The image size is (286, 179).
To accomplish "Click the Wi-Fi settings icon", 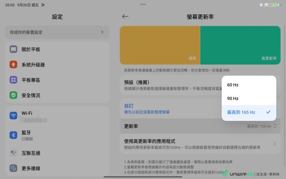I will pyautogui.click(x=14, y=115).
